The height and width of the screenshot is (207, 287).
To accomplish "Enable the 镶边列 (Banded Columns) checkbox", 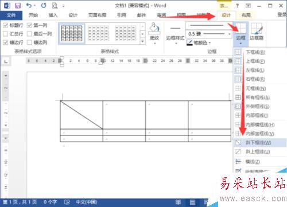I will point(29,42).
